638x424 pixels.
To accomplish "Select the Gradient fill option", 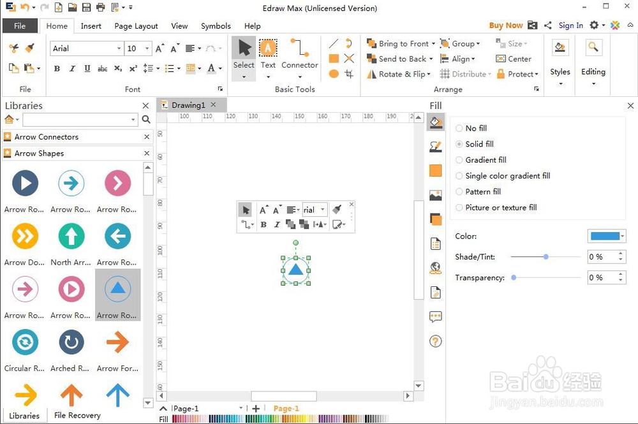I will click(x=481, y=160).
